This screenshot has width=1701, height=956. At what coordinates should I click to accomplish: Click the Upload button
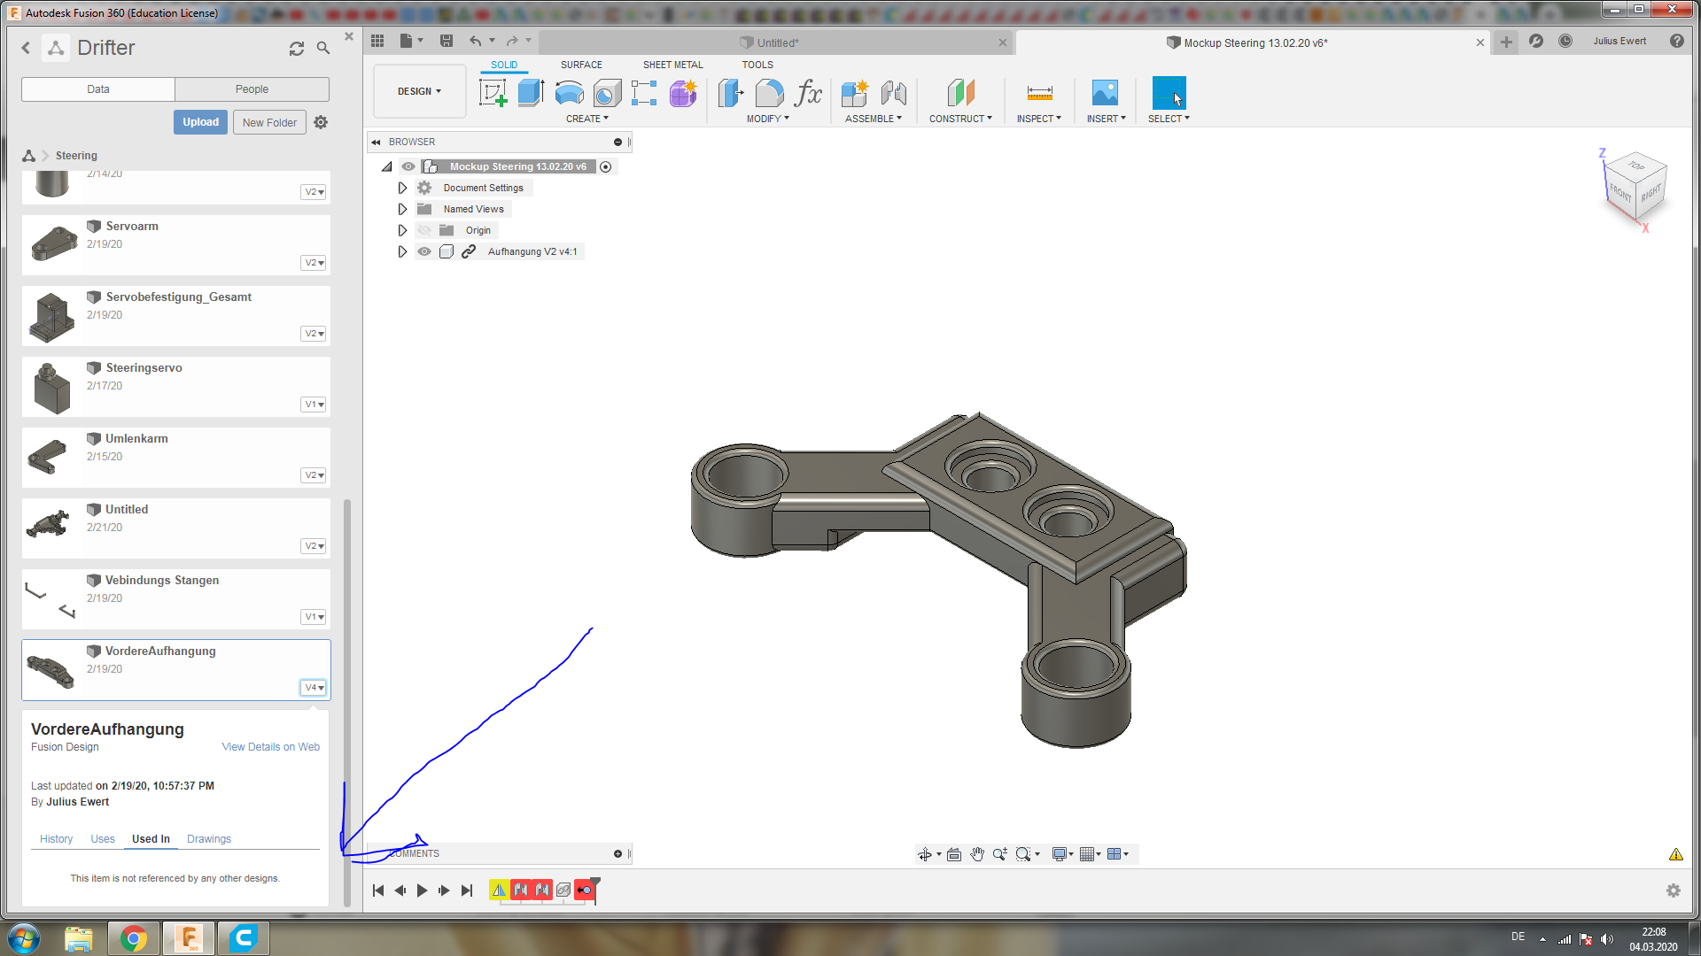(200, 122)
